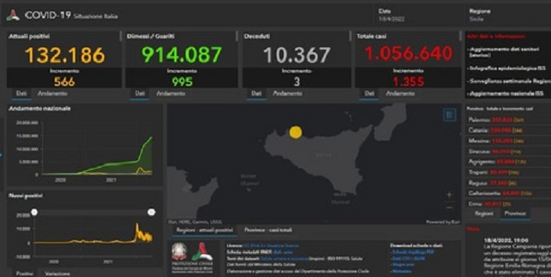Click the Italian Republic emblem in footer
The height and width of the screenshot is (277, 551).
[179, 251]
